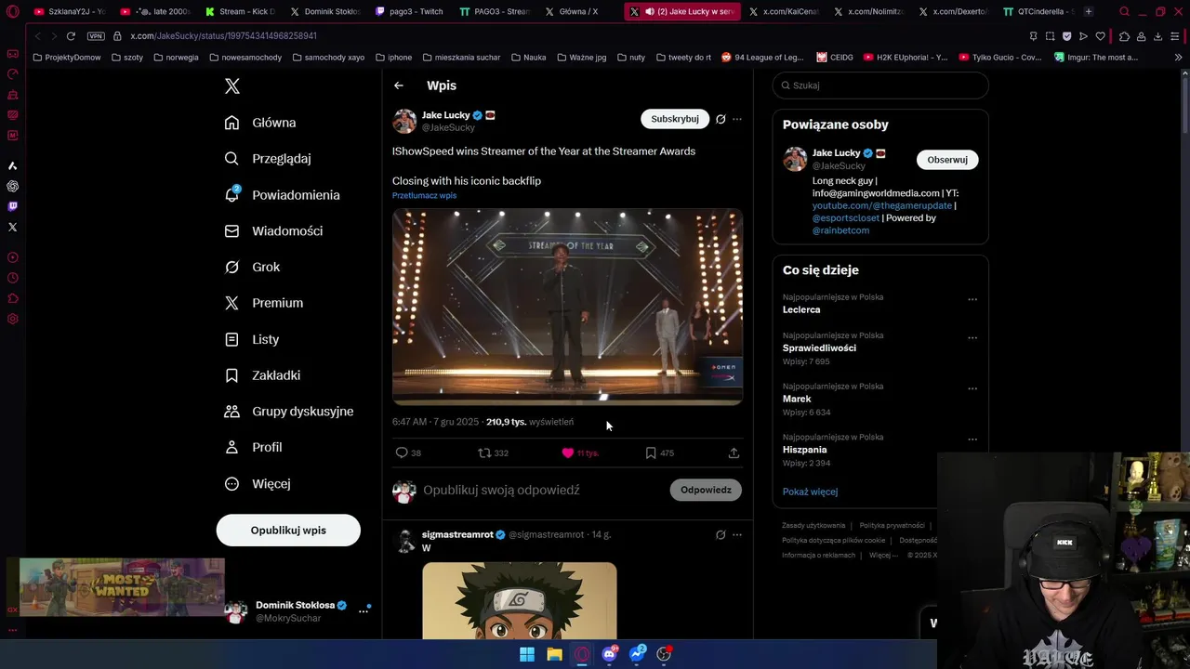Open Przeglądaj search page
The height and width of the screenshot is (669, 1190).
coord(268,159)
